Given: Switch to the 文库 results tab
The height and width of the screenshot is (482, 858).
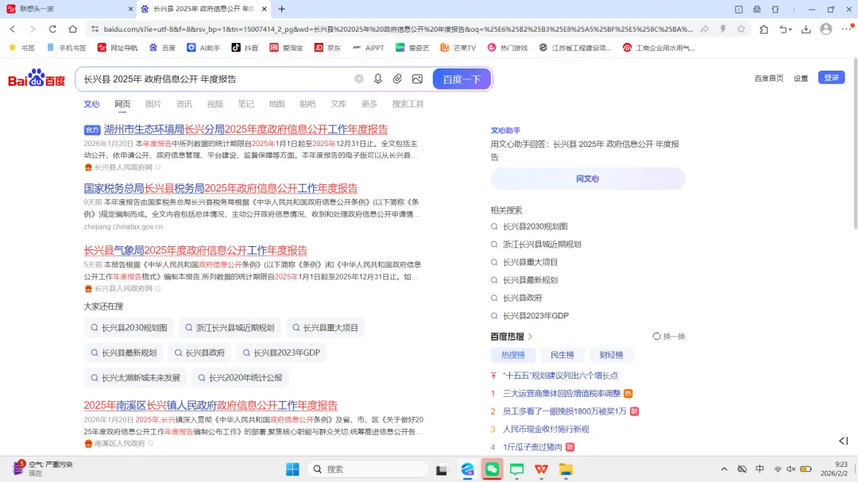Looking at the screenshot, I should click(x=338, y=104).
